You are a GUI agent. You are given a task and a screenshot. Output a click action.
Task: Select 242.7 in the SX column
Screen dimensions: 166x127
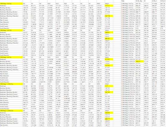pyautogui.click(x=25, y=28)
